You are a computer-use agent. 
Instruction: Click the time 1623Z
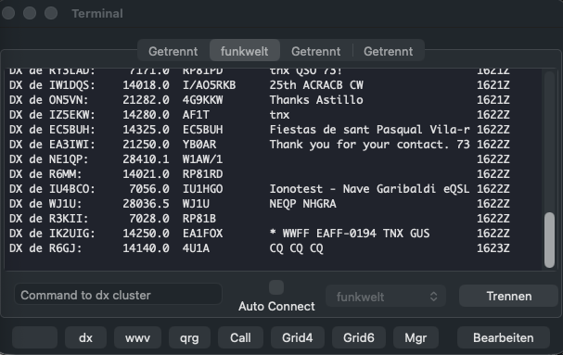click(x=493, y=248)
